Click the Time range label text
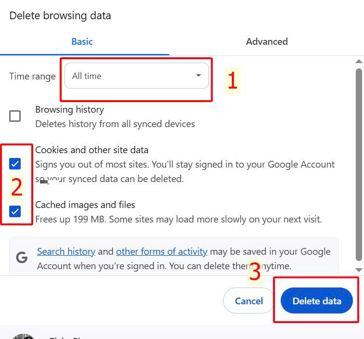 (x=32, y=76)
